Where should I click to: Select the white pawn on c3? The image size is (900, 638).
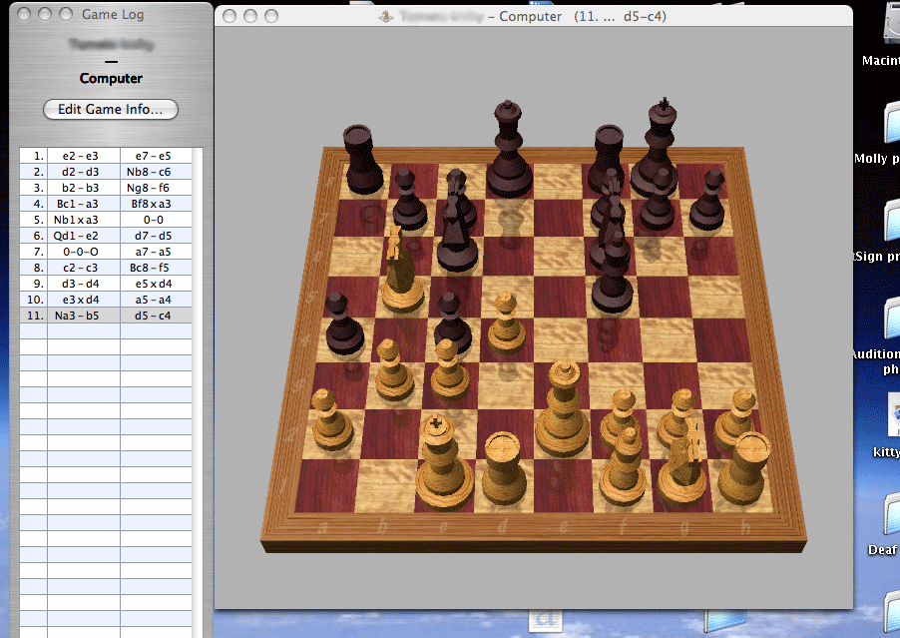449,370
